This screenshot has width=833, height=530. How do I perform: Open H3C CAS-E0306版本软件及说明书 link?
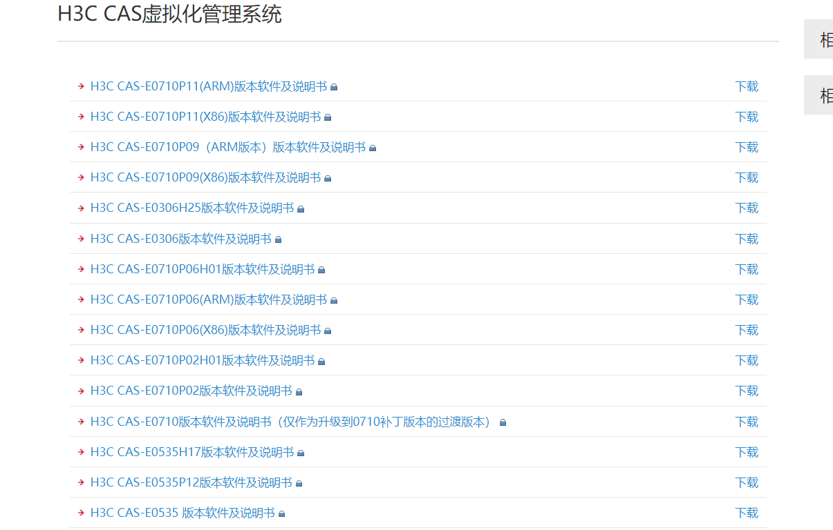[181, 239]
